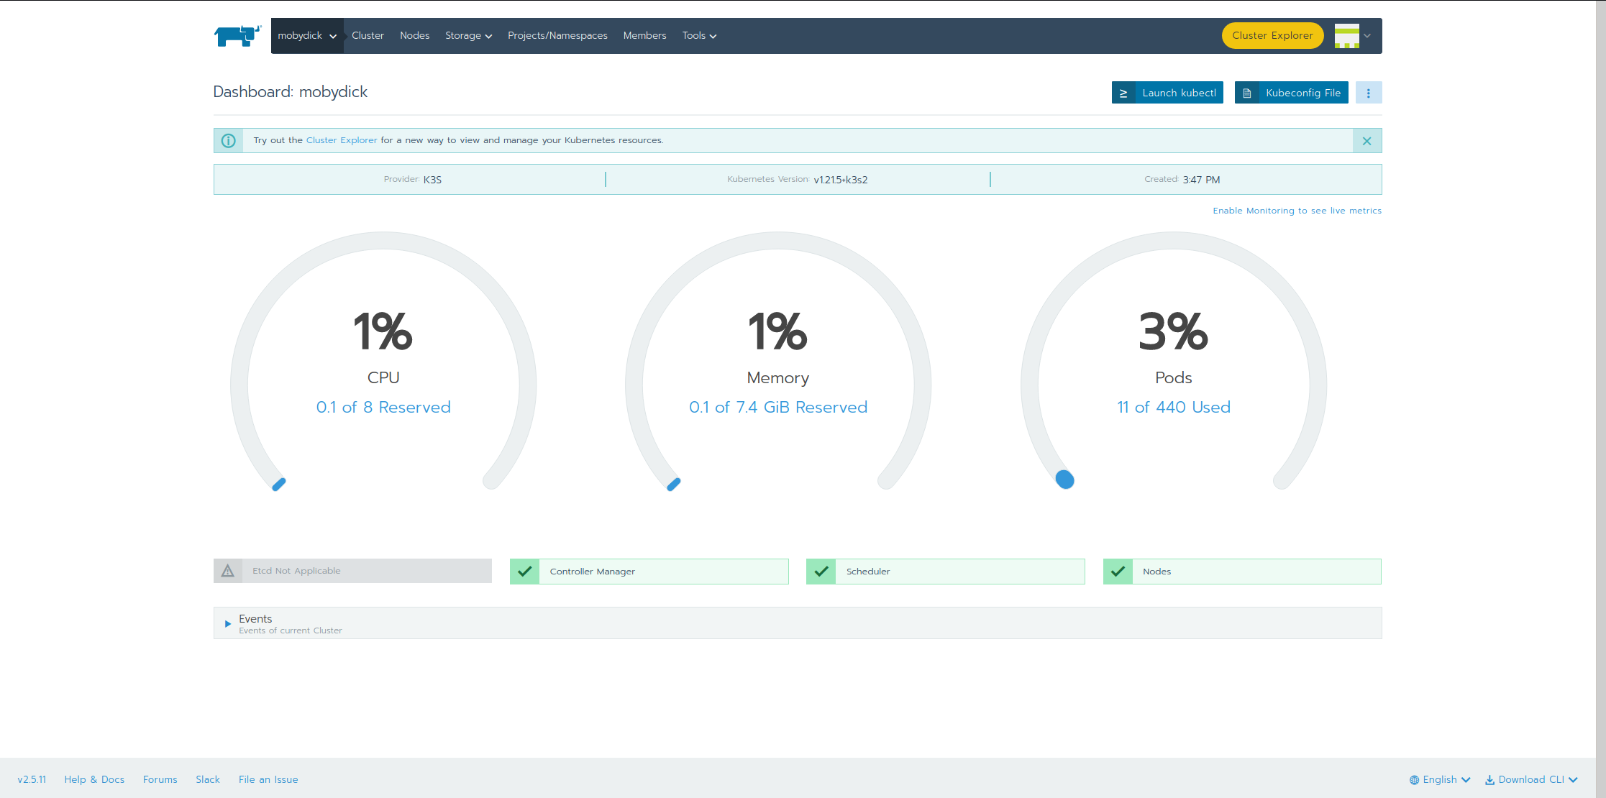
Task: Expand the Storage dropdown menu
Action: (x=468, y=36)
